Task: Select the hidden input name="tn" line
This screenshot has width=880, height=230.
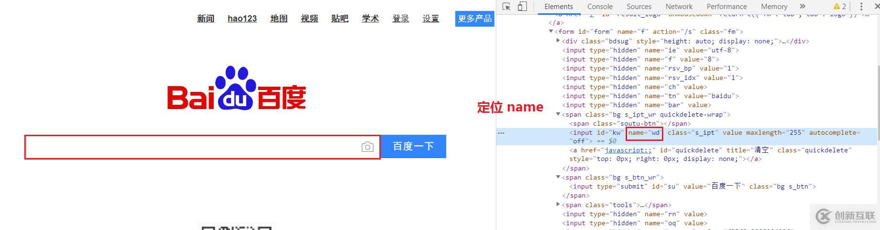Action: point(650,96)
